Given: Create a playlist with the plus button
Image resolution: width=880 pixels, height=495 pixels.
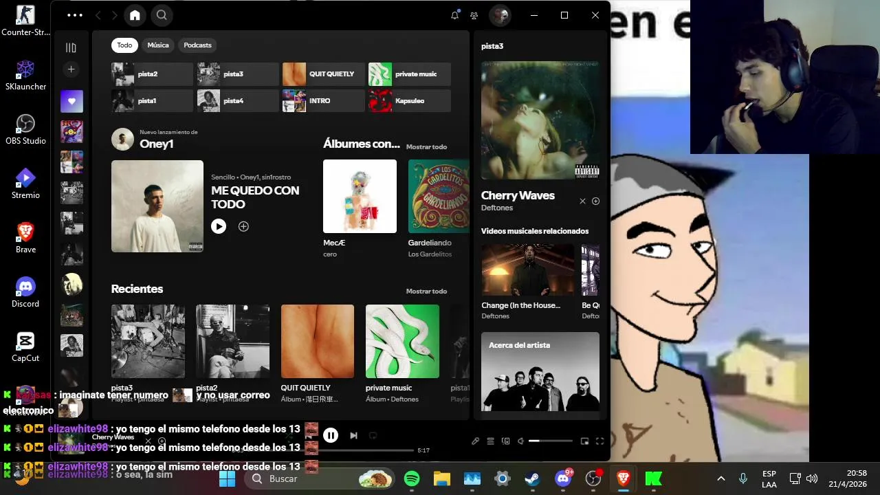Looking at the screenshot, I should (71, 69).
